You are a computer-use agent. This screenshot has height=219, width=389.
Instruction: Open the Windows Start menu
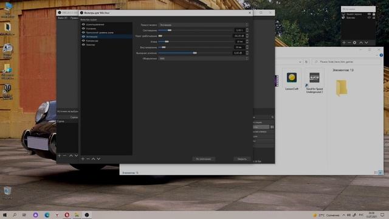pyautogui.click(x=5, y=215)
